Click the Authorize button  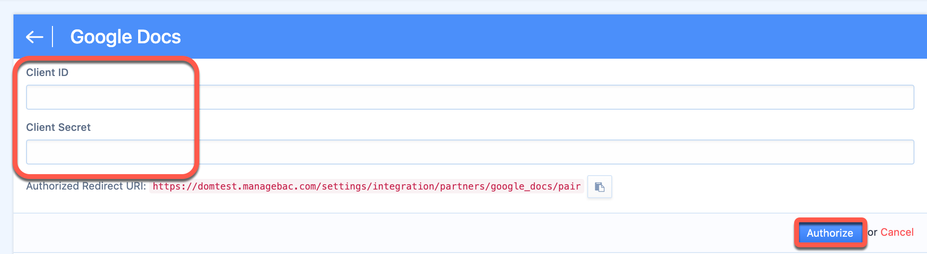click(x=830, y=233)
